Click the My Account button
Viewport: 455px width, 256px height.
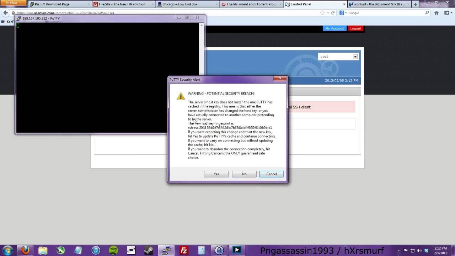click(334, 28)
